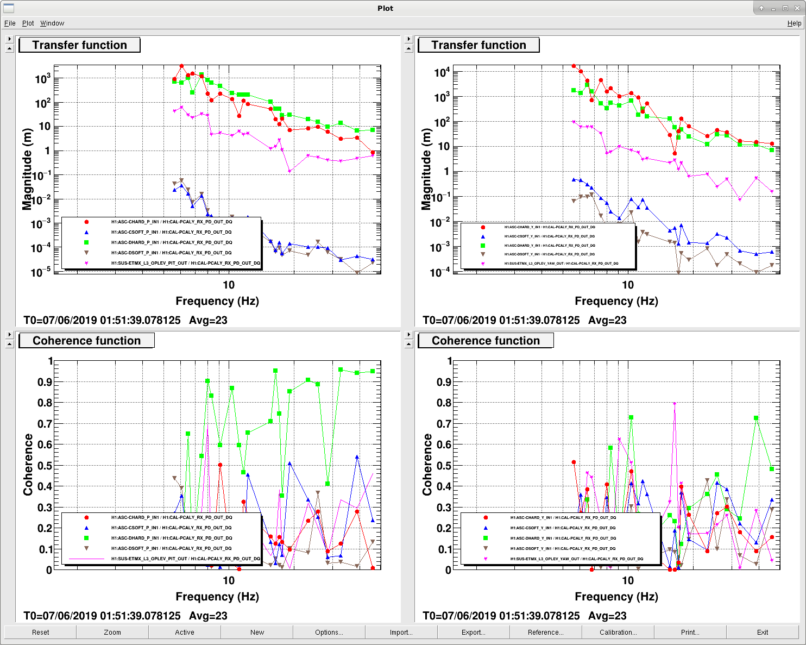Viewport: 806px width, 645px height.
Task: Click right-arrow button beside bottom-right Coherence function plot
Action: coord(409,335)
